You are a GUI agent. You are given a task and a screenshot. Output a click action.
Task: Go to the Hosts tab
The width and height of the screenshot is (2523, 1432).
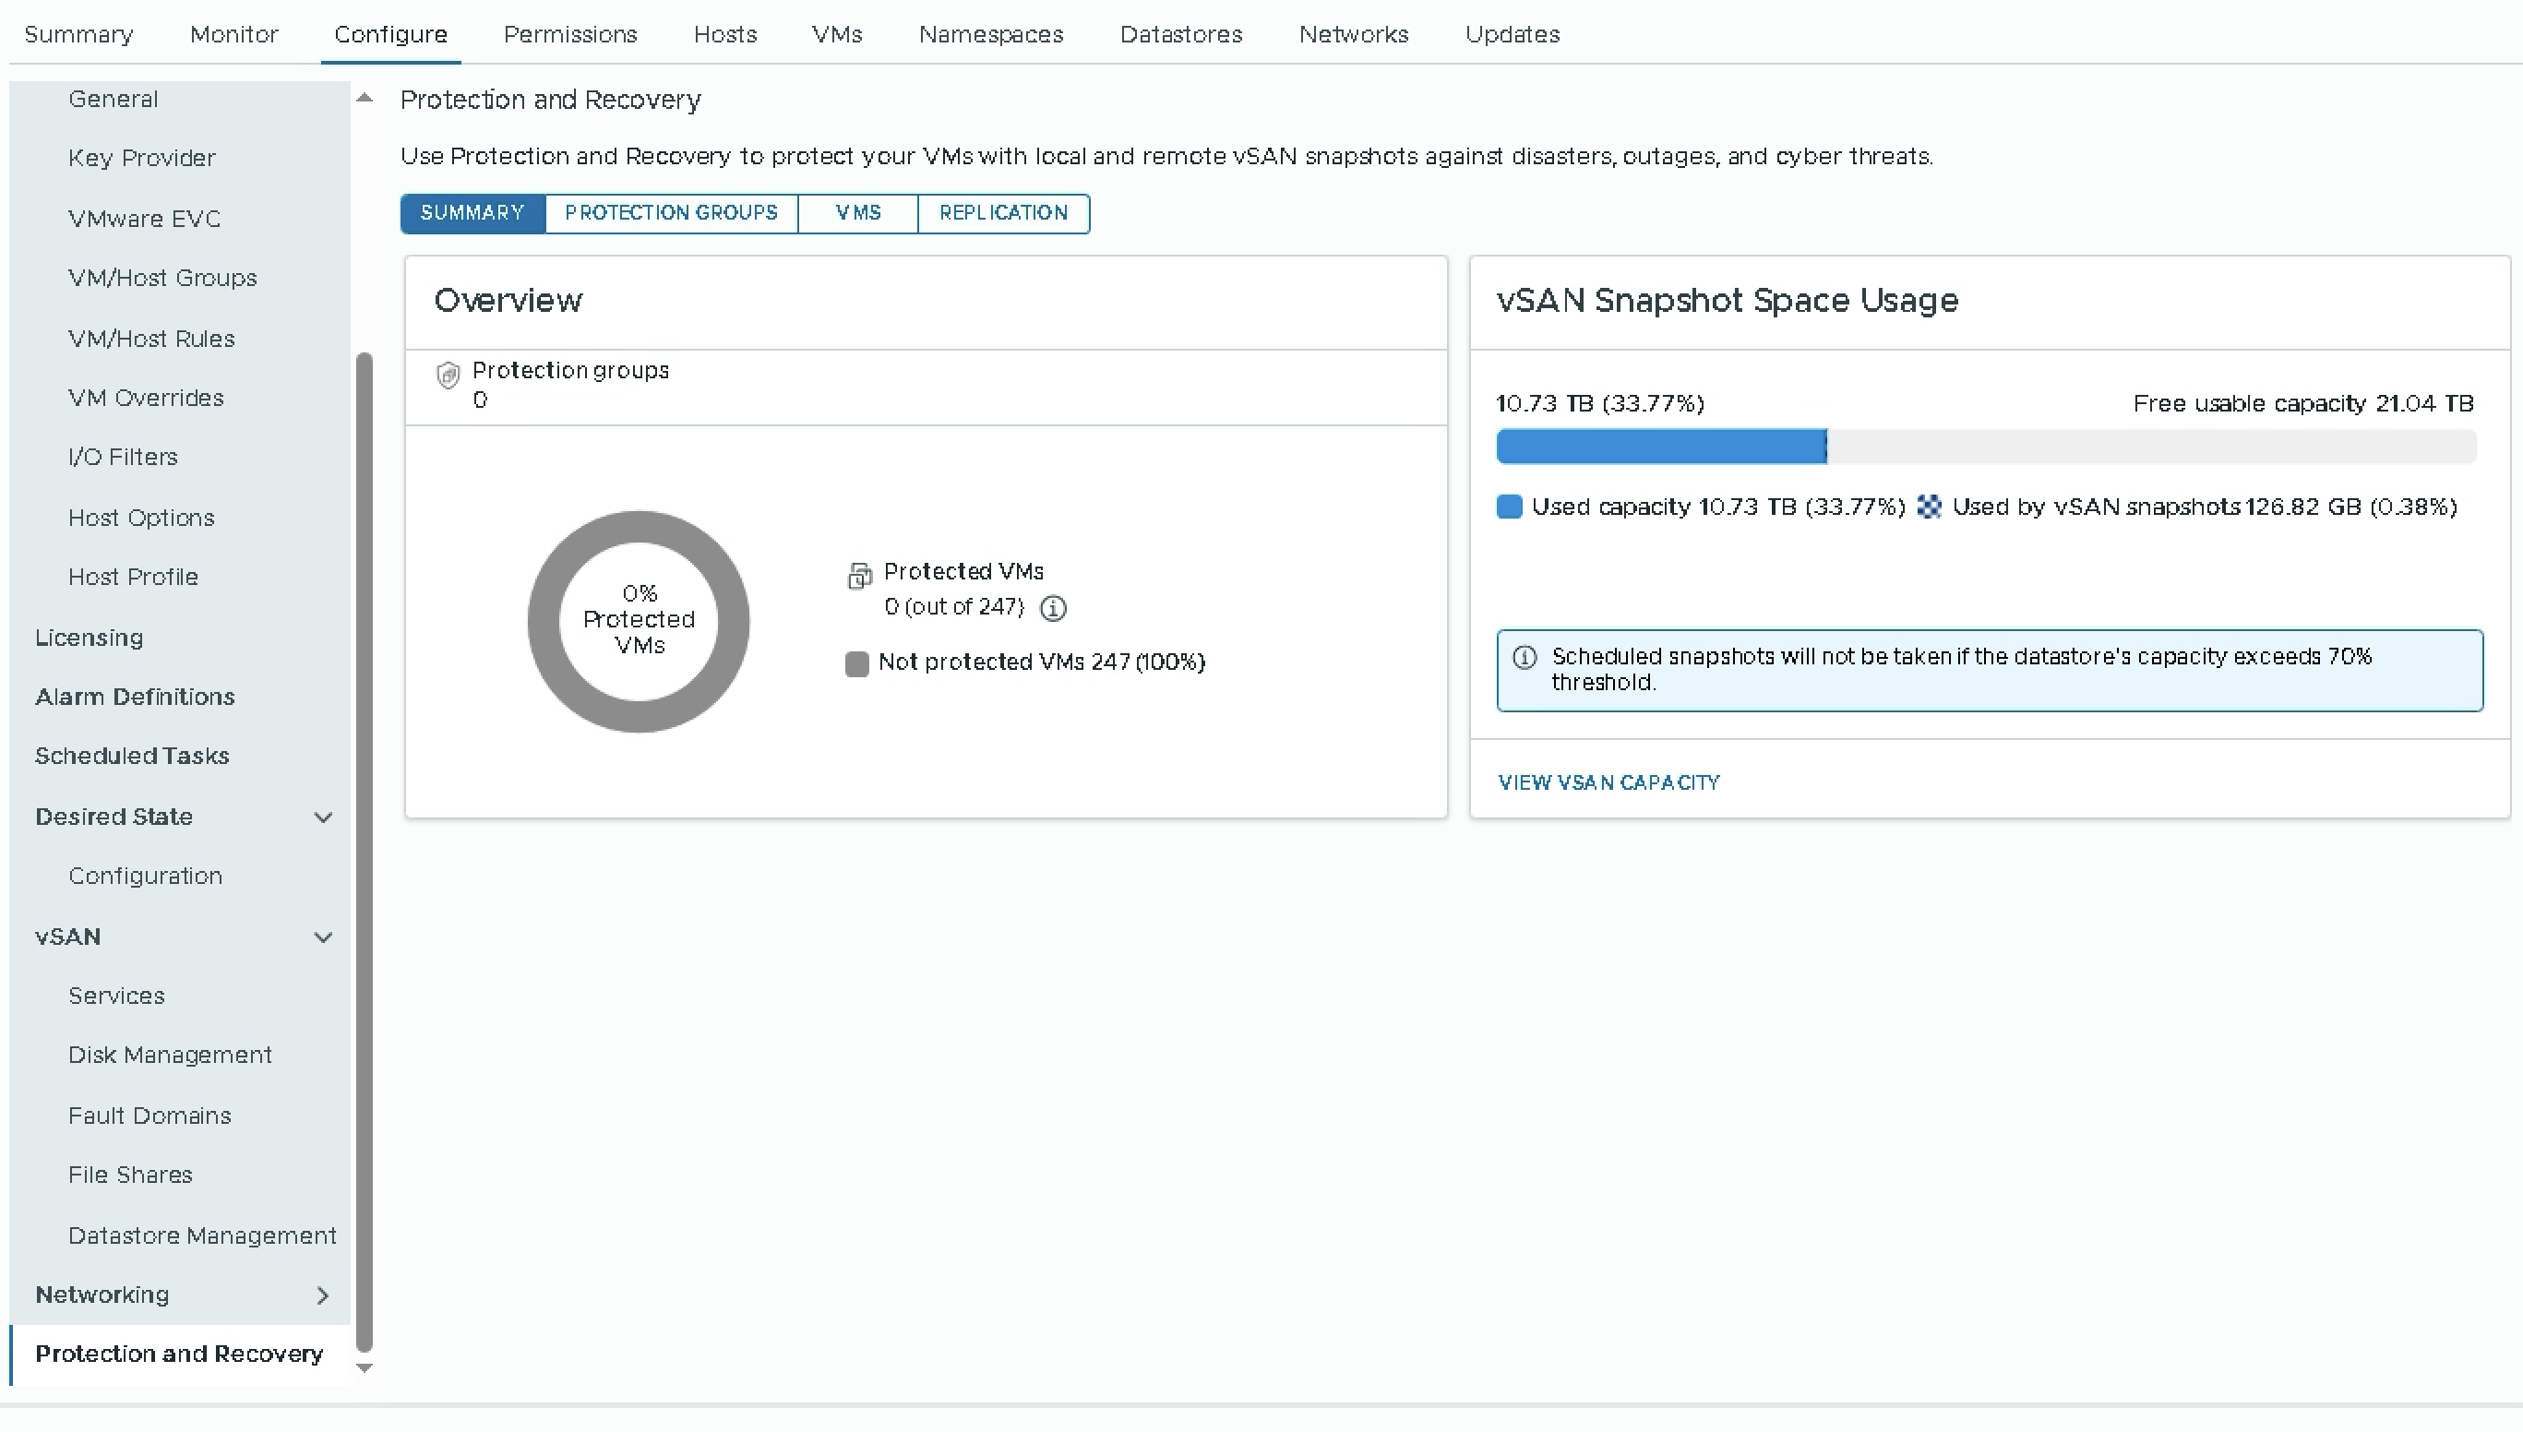click(725, 34)
